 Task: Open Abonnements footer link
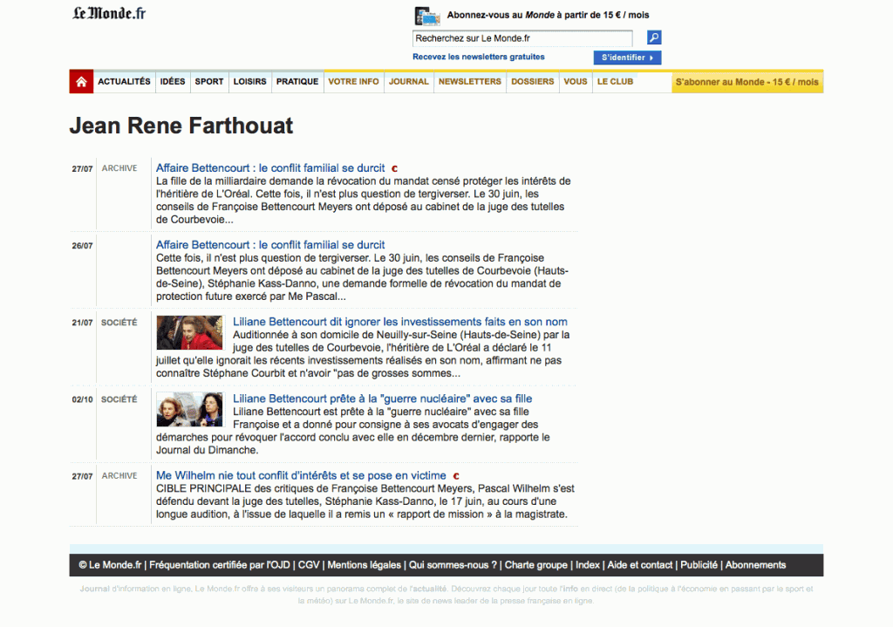click(x=756, y=565)
